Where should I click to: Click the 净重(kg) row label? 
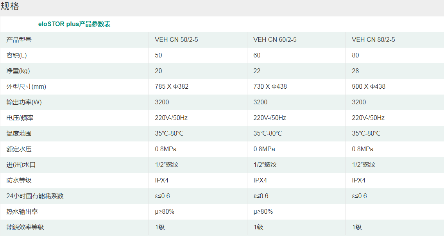(18, 71)
